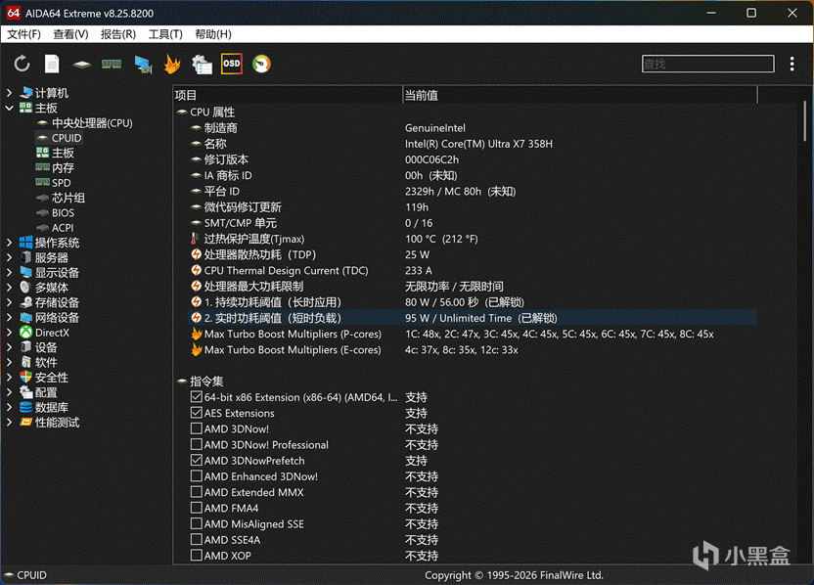Viewport: 814px width, 585px height.
Task: Toggle the AMD MisAligned SSE checkbox
Action: (x=197, y=523)
